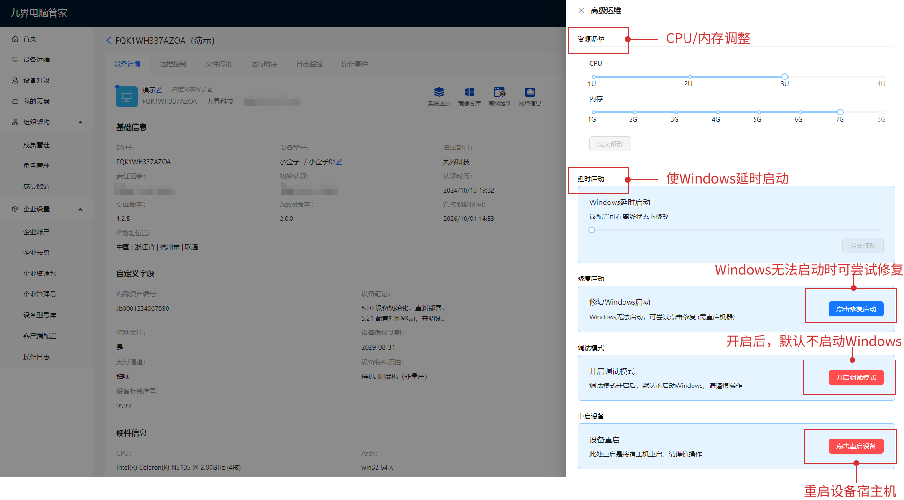
Task: Set CPU slider to the 2U mark
Action: 690,77
